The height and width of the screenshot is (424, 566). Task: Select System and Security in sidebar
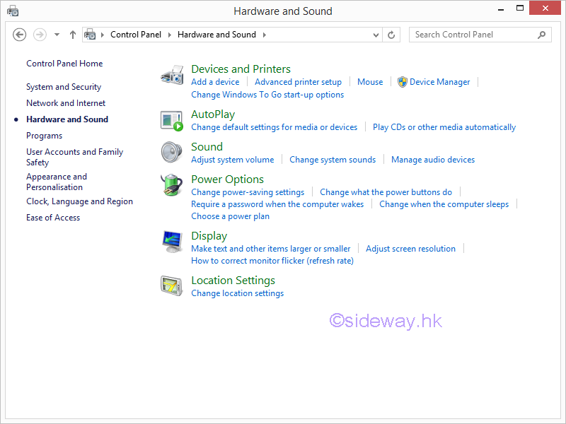(64, 87)
